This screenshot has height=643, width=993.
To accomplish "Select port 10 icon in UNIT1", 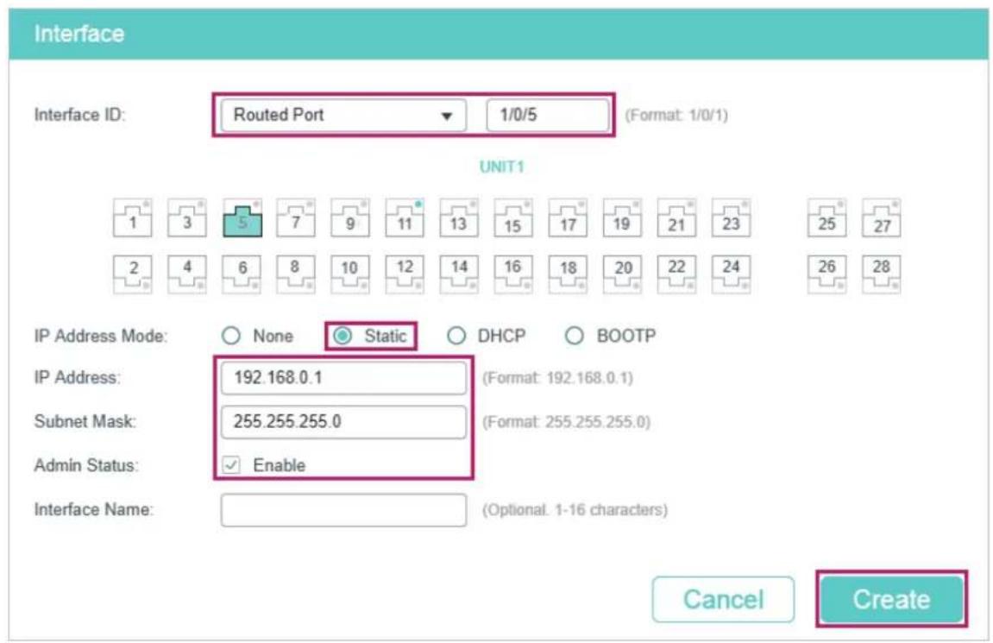I will coord(350,274).
